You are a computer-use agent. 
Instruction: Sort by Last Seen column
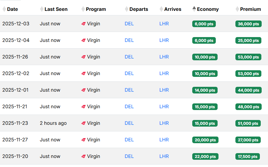[56, 9]
